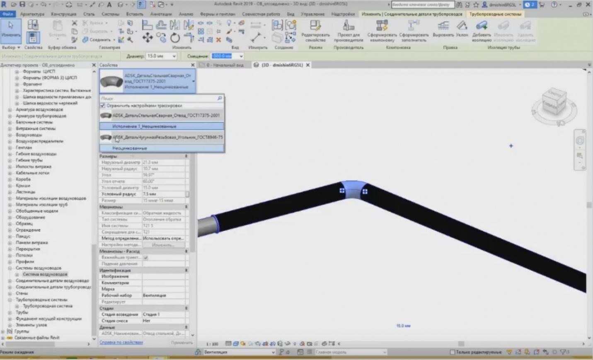Click the Text (A) icon in quick access toolbar
Image resolution: width=593 pixels, height=360 pixels.
click(109, 5)
